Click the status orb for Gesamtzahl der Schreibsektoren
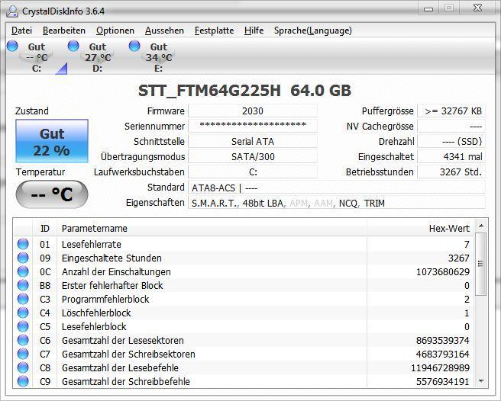This screenshot has width=501, height=401. point(23,354)
